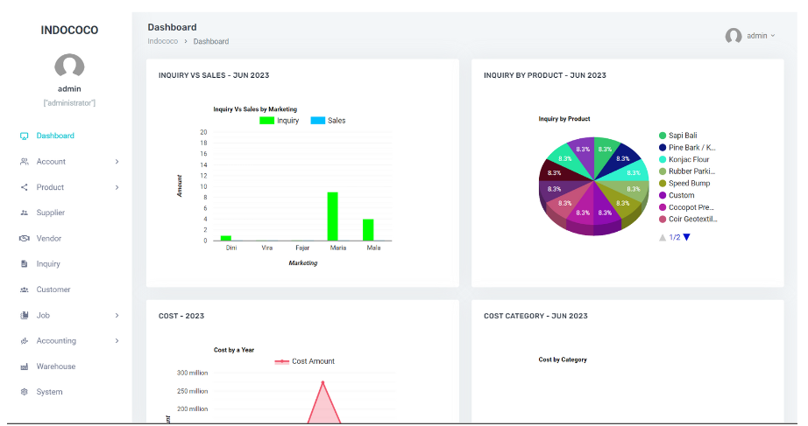Viewport: 808px width, 426px height.
Task: Go to next pie legend page arrow
Action: coord(687,237)
